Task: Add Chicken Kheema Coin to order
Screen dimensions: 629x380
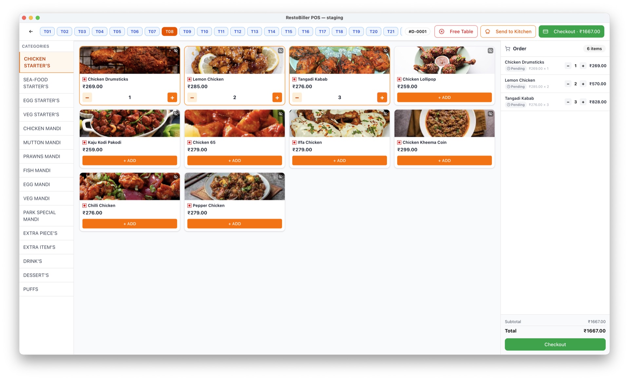Action: click(444, 161)
